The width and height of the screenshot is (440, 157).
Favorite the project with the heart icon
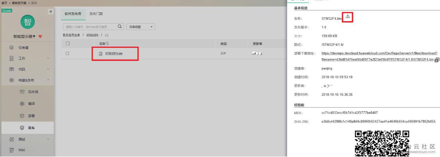tap(40, 37)
